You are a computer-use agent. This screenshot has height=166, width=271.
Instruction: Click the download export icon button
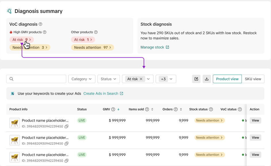click(x=206, y=79)
